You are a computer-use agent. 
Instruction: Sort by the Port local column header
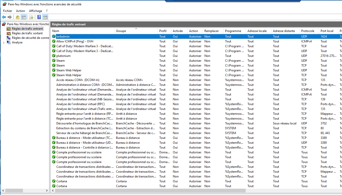click(329, 31)
